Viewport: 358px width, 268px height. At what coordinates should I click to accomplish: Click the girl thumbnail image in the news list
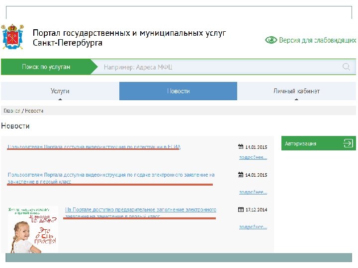(33, 229)
